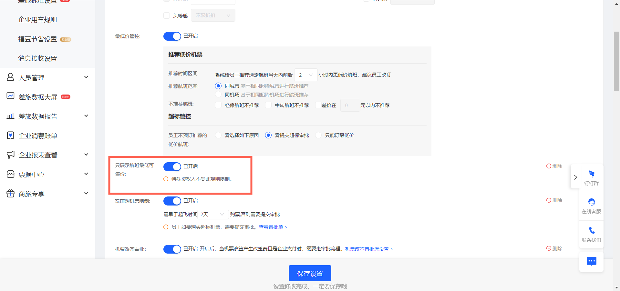Click the 企业报表查看 megaphone icon

pos(10,155)
